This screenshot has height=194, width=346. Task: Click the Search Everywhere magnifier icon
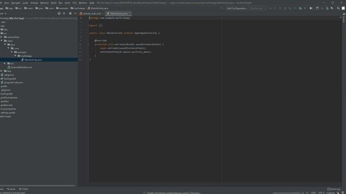pos(338,9)
